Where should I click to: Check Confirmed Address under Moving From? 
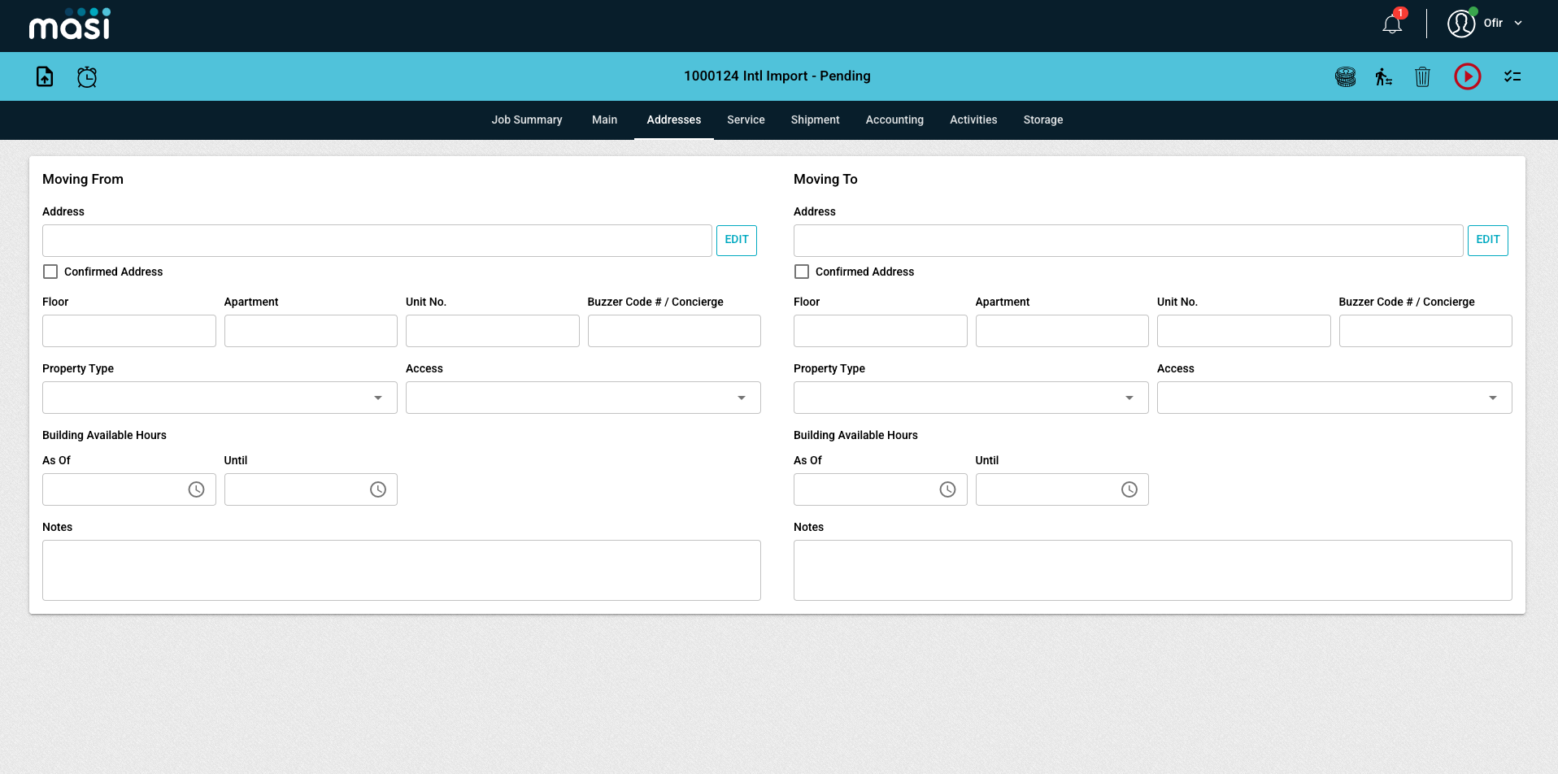pos(50,272)
